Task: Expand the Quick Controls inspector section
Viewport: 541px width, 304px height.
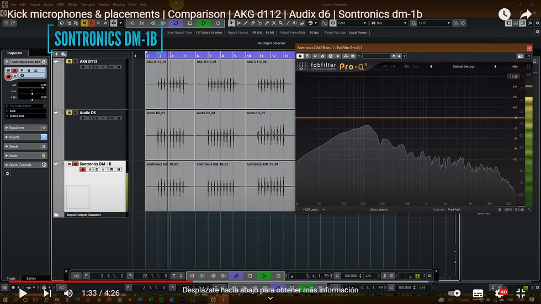Action: coord(25,165)
